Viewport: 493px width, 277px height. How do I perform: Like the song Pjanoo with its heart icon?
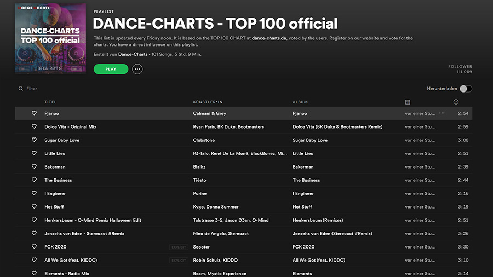coord(35,113)
